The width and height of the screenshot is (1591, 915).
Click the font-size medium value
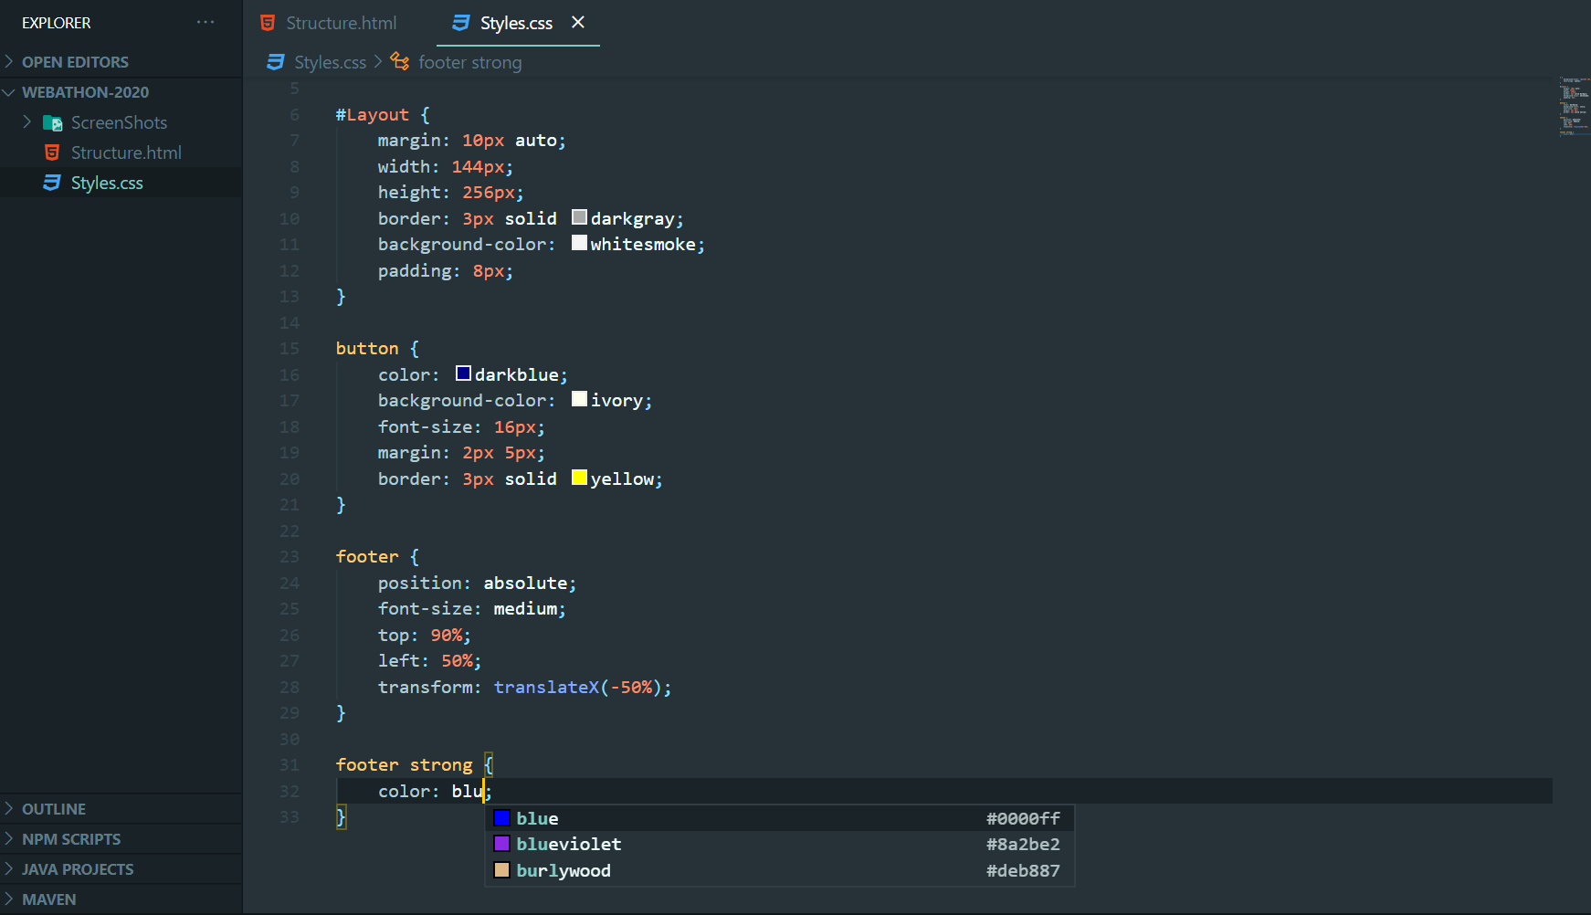[525, 608]
